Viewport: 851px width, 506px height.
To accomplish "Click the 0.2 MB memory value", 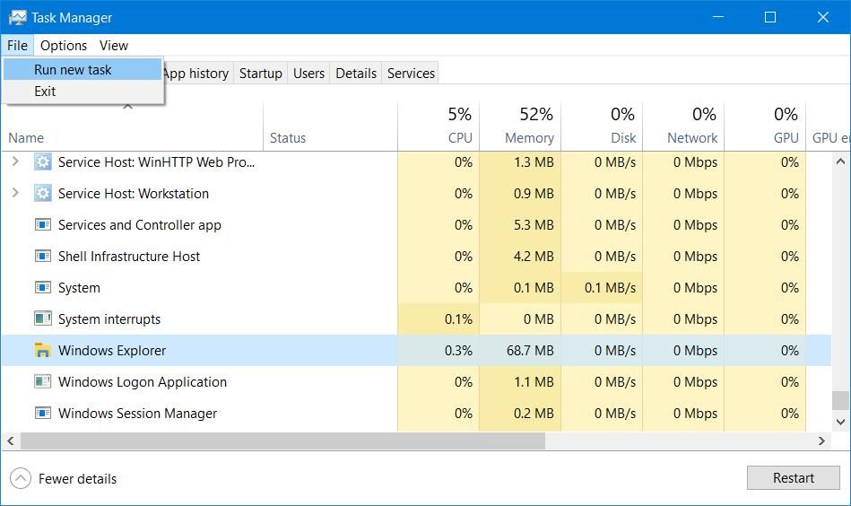I will click(x=534, y=414).
